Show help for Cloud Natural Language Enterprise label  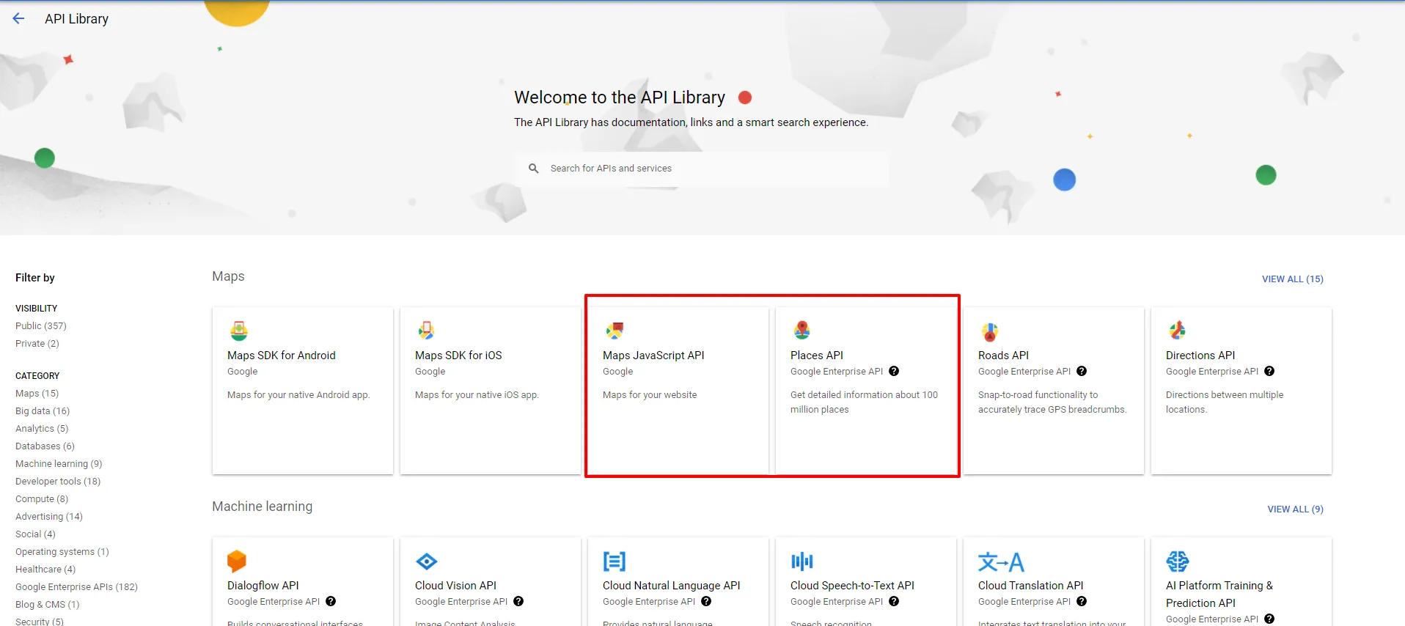(x=706, y=601)
